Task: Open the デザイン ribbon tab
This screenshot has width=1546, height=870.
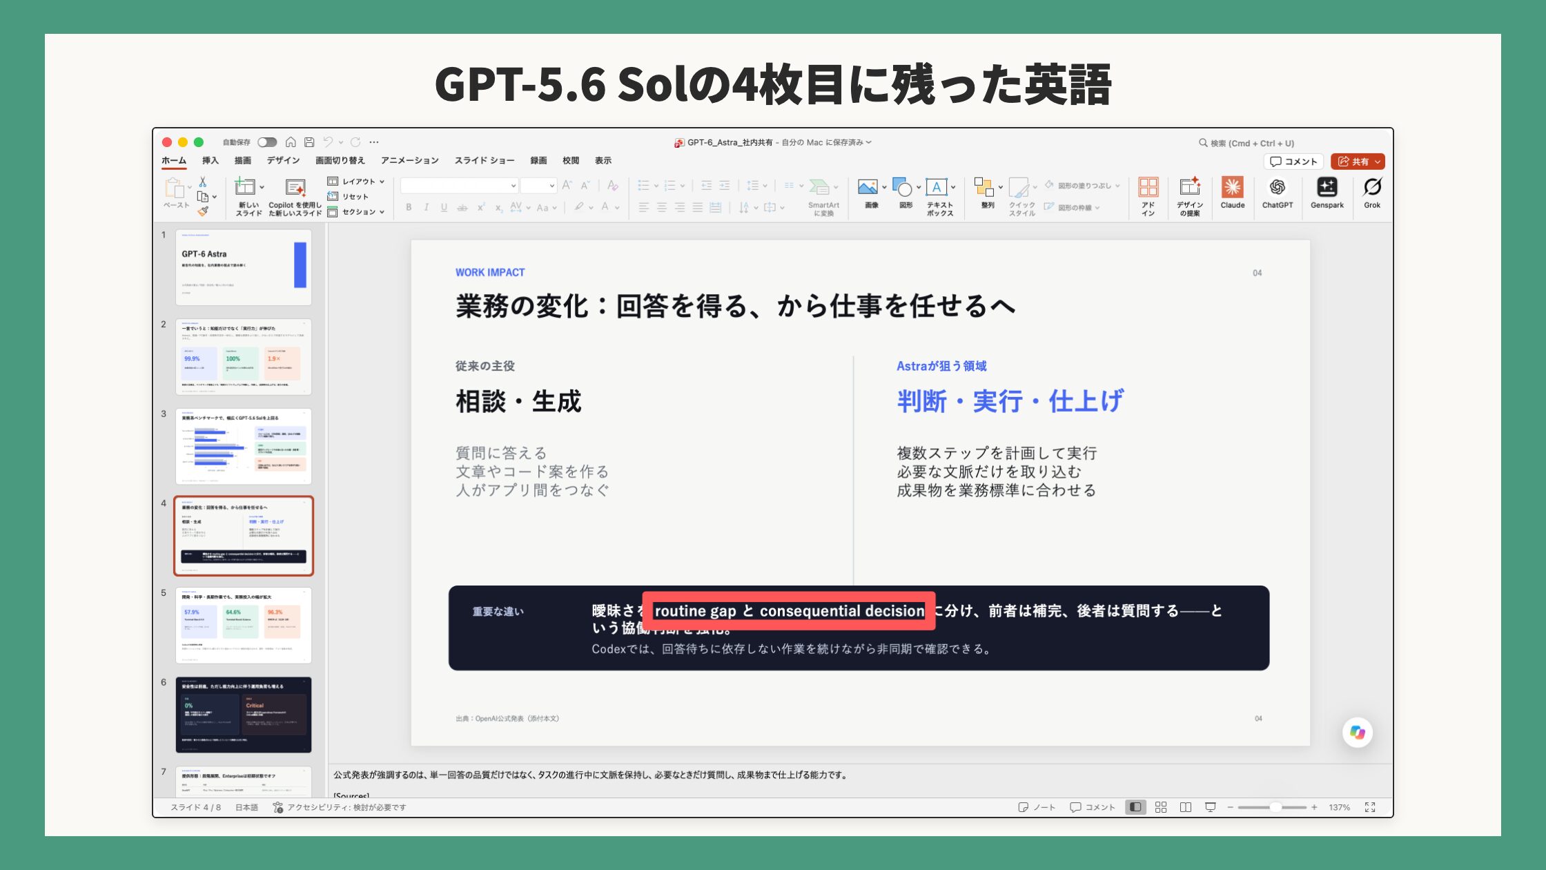Action: tap(283, 160)
